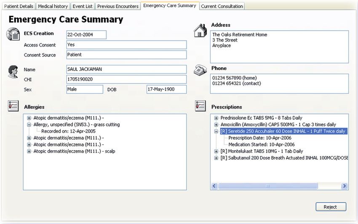Open the Current Consultation tab

pos(222,6)
